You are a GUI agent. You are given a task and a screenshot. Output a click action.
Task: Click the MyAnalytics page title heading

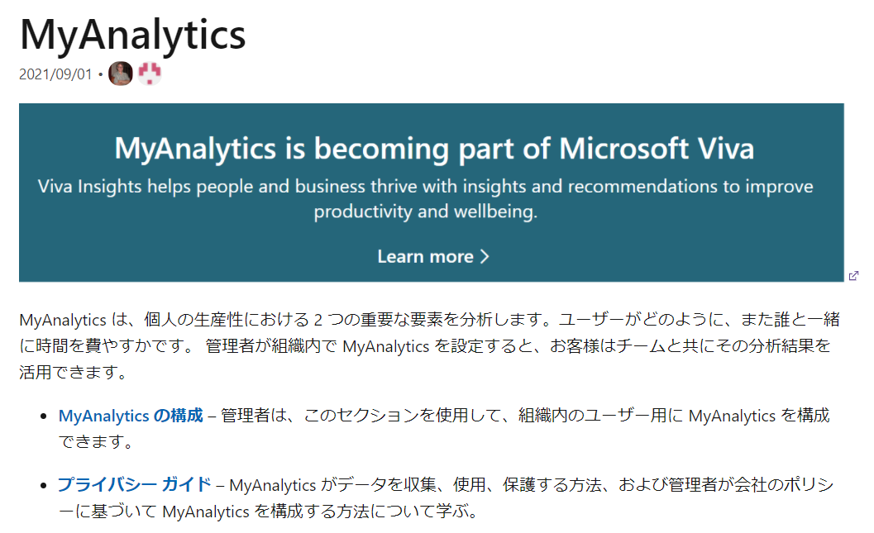(x=132, y=35)
